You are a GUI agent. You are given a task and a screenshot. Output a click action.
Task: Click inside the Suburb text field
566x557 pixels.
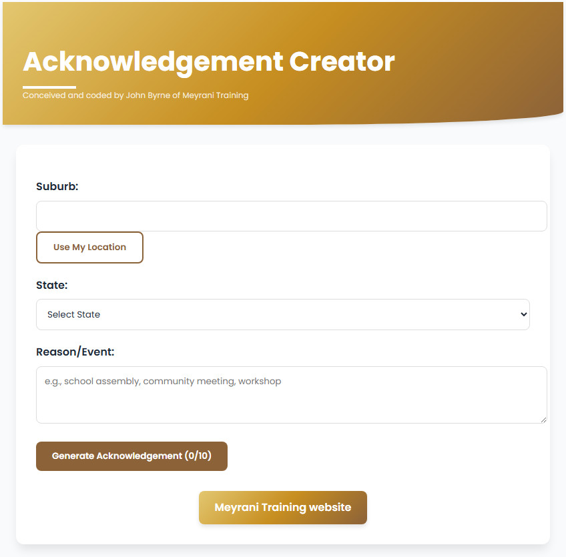(291, 215)
